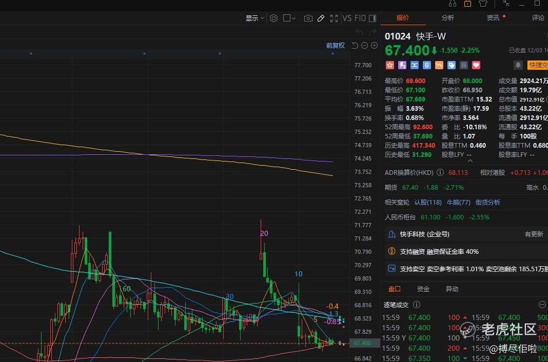Click the 开盘价 68.000 value
Image resolution: width=548 pixels, height=362 pixels.
pos(473,81)
